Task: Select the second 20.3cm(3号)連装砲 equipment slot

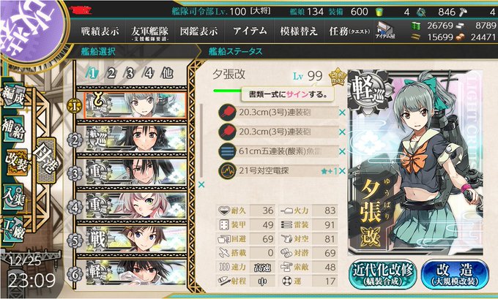Action: pyautogui.click(x=279, y=132)
